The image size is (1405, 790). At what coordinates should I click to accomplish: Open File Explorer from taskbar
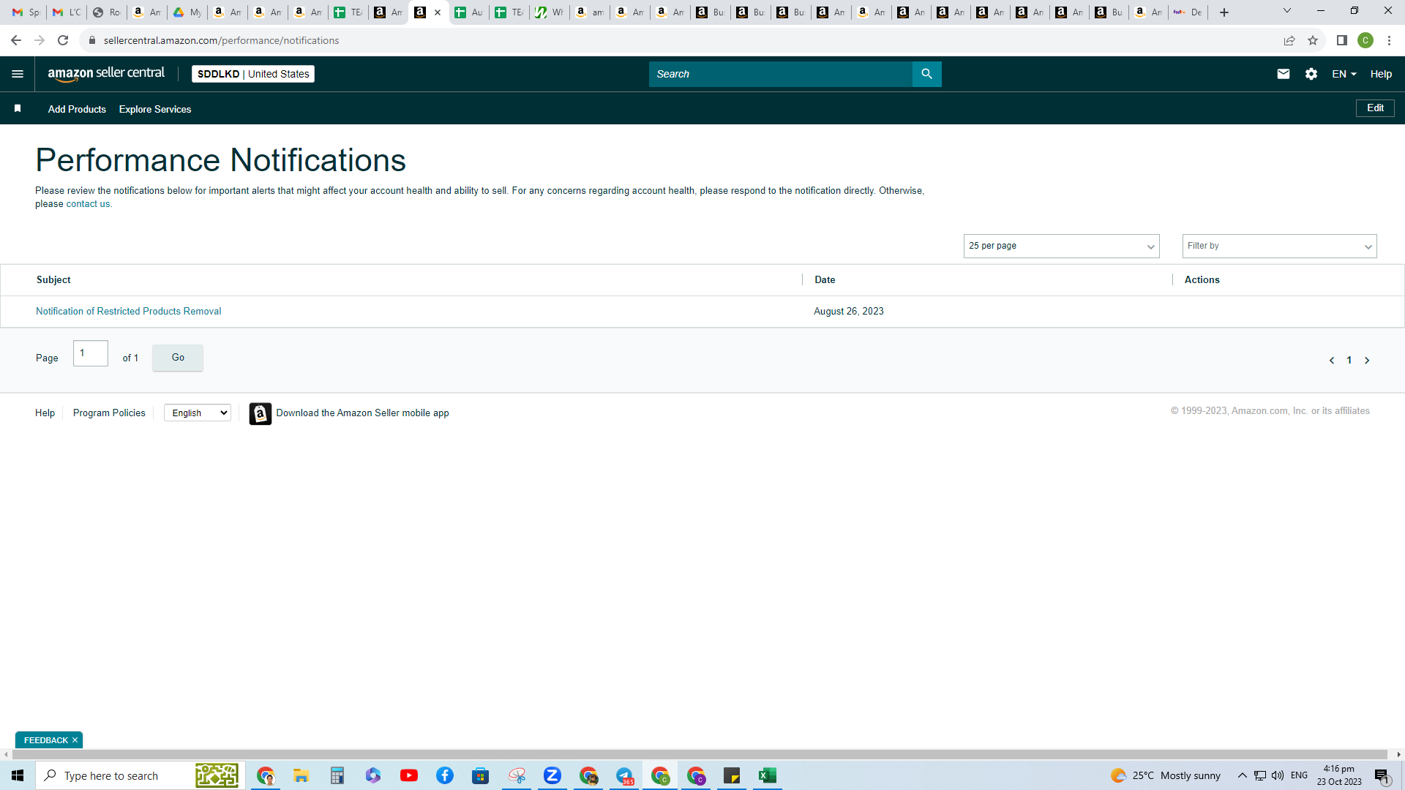(x=301, y=775)
